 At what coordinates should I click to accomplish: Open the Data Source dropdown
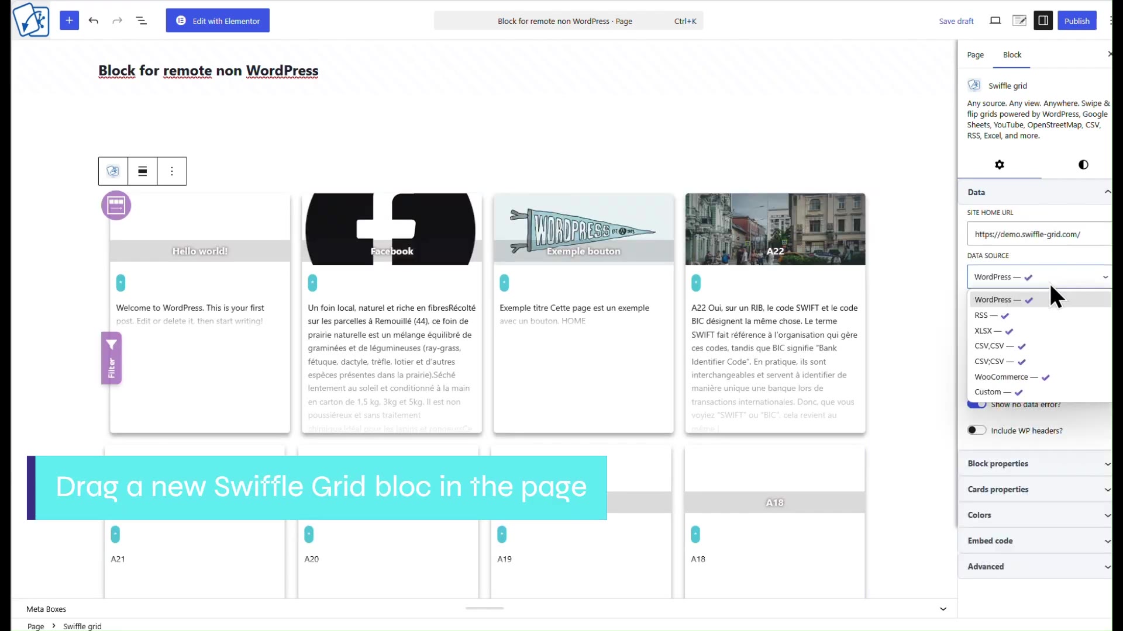point(1039,277)
